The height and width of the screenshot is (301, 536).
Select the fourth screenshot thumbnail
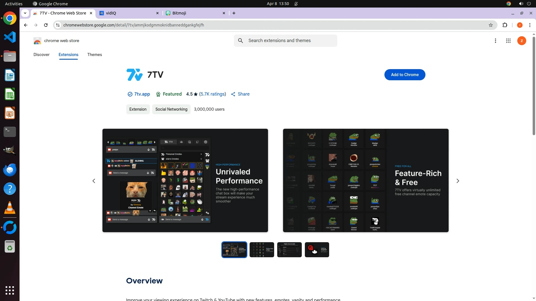coord(317,250)
